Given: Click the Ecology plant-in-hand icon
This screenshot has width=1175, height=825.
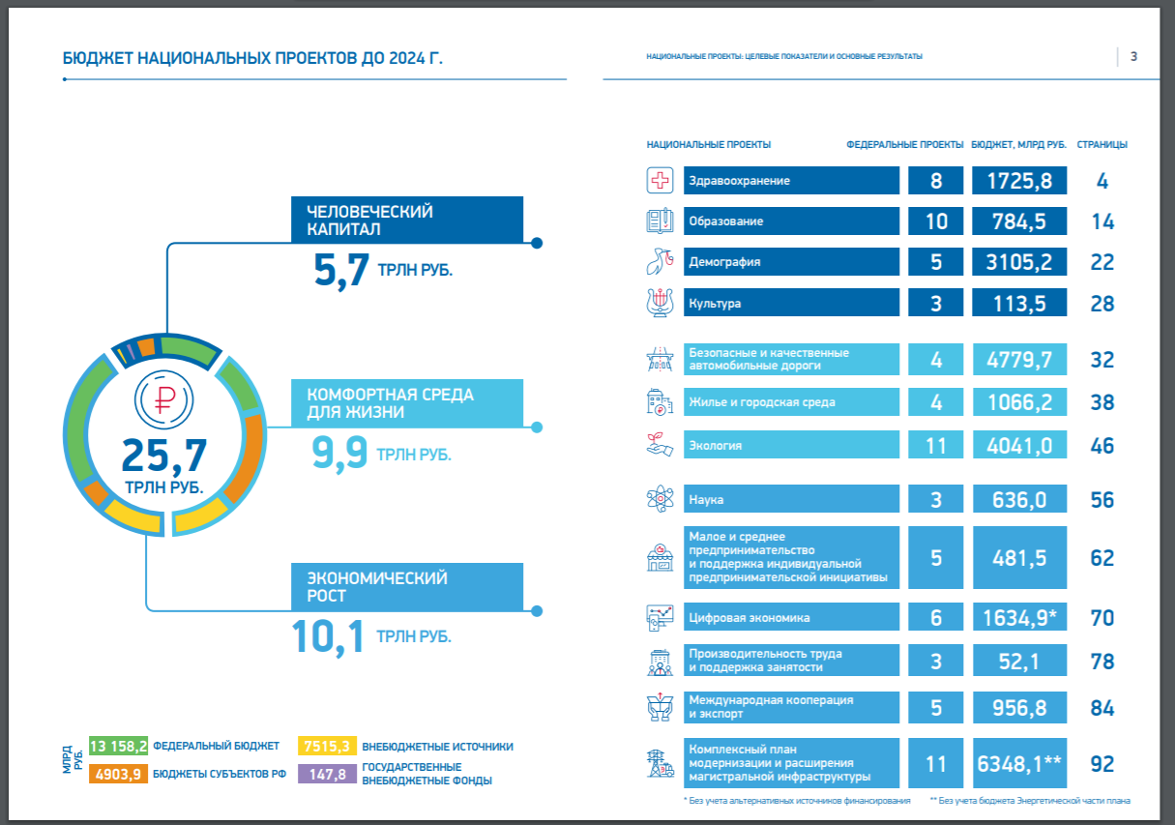Looking at the screenshot, I should (x=660, y=445).
